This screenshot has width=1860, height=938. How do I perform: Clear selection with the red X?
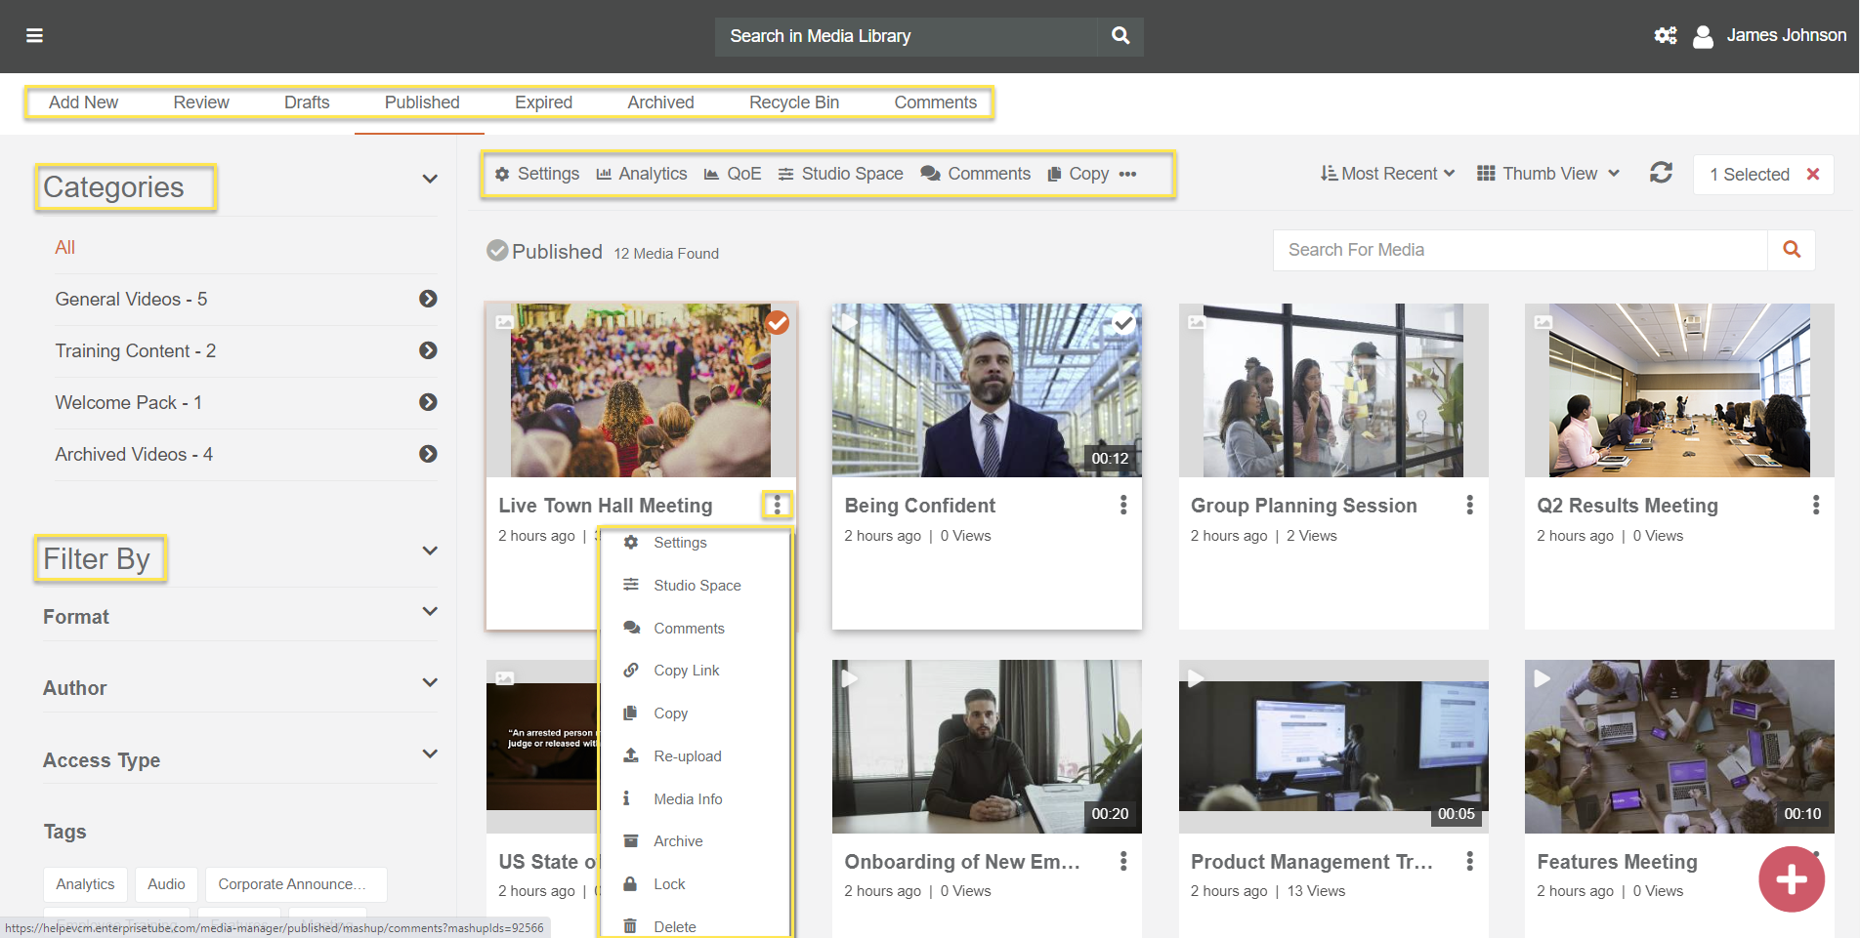[1813, 174]
